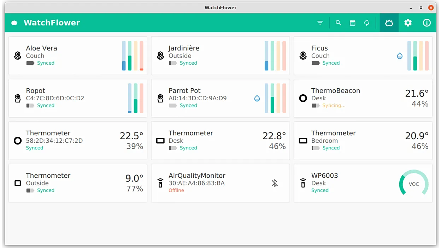Open the Jardinière device card
Image resolution: width=441 pixels, height=248 pixels.
point(220,56)
